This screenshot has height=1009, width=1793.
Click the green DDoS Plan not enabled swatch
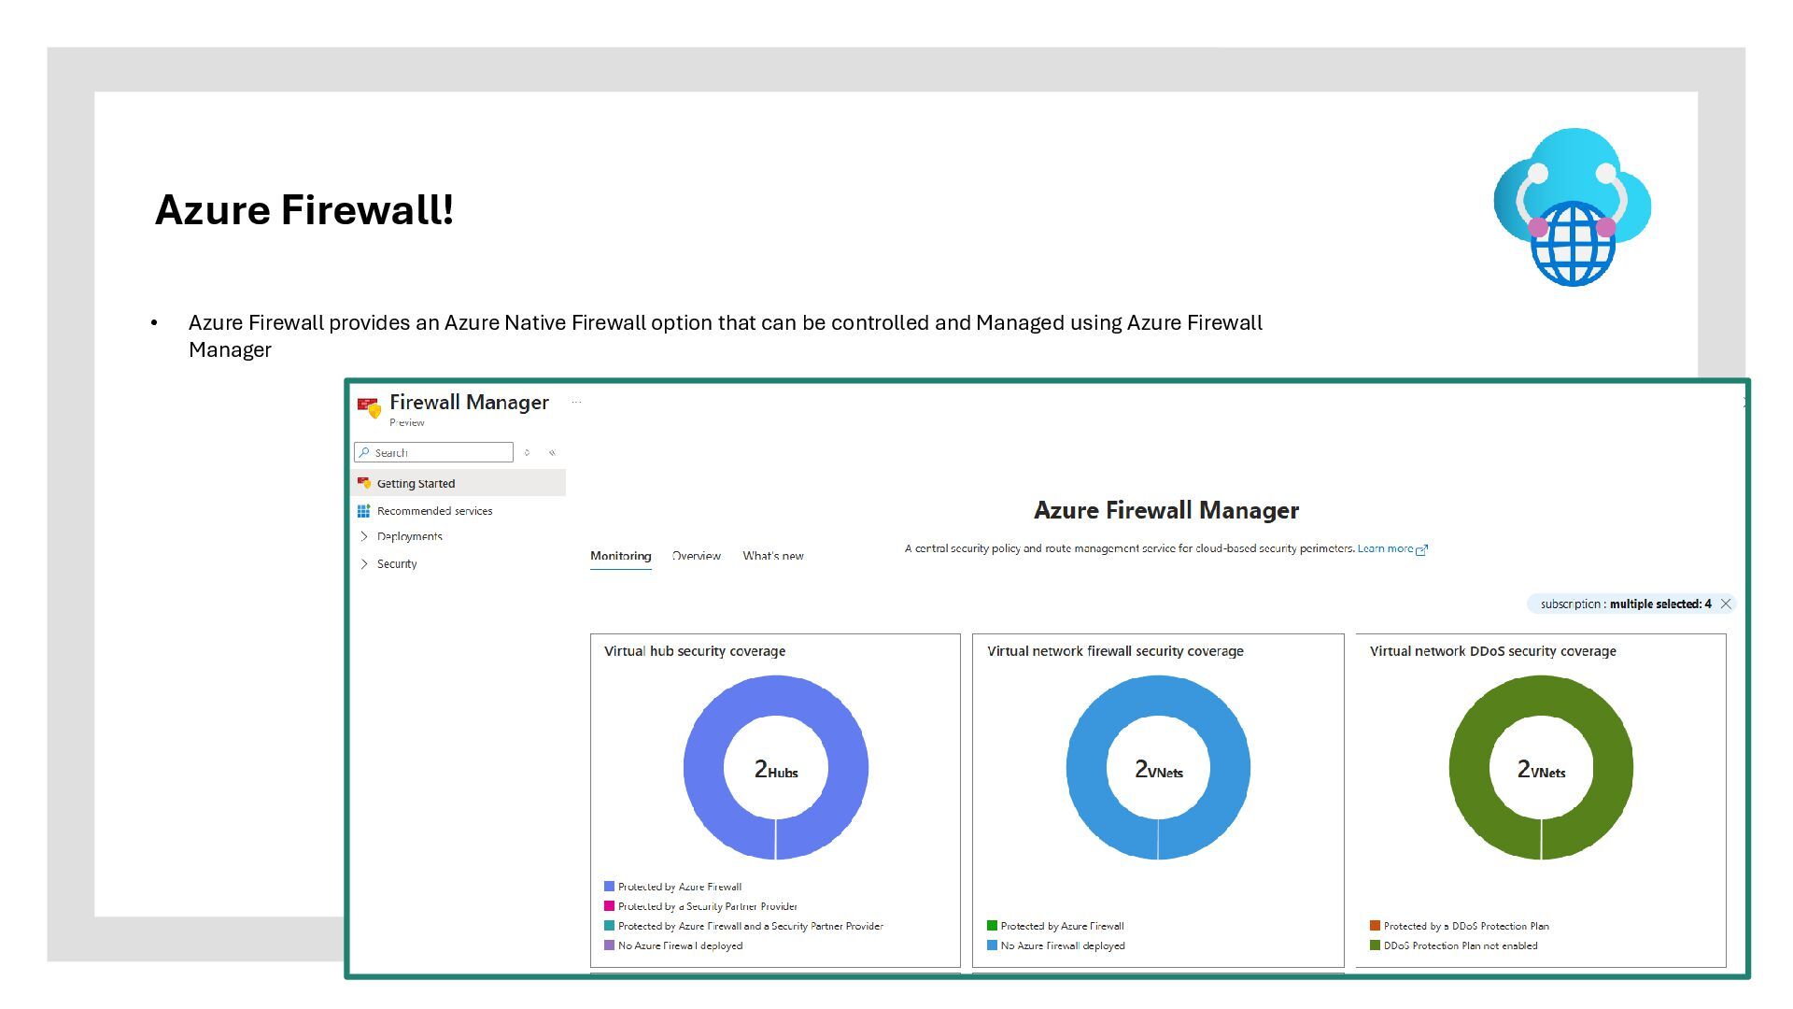[1375, 945]
